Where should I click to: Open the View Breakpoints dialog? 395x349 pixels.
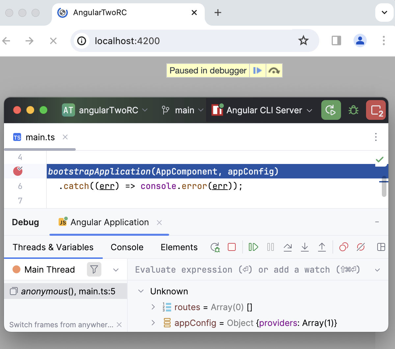(x=344, y=247)
